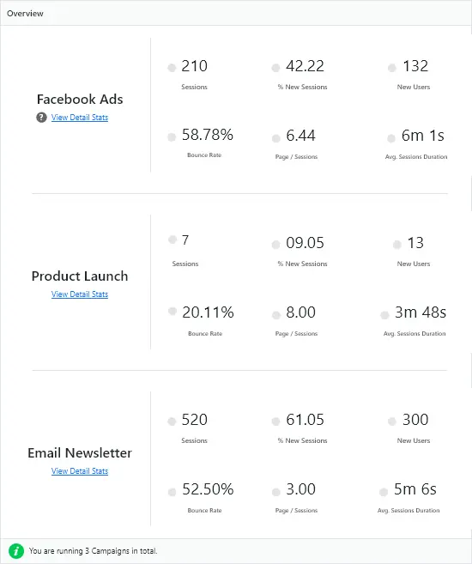The image size is (472, 564).
Task: Click the dot icon next to 132 New Users
Action: [x=392, y=68]
